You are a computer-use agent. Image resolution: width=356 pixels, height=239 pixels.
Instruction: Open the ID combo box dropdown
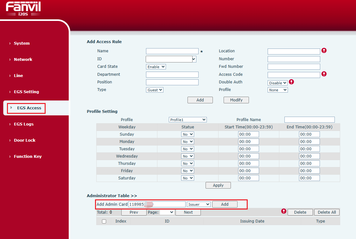tap(194, 59)
